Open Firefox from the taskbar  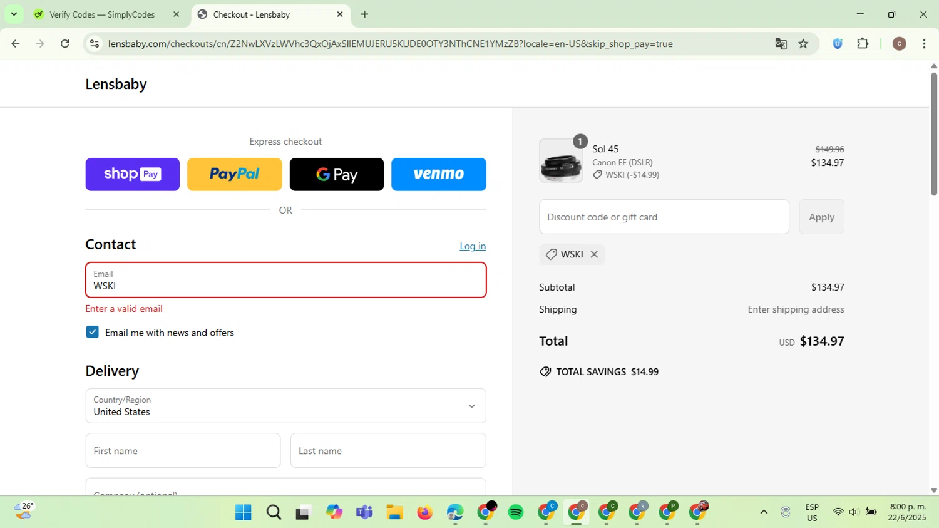[x=425, y=512]
